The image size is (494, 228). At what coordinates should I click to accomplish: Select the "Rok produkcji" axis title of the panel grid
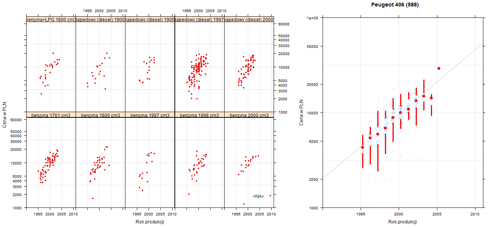150,222
